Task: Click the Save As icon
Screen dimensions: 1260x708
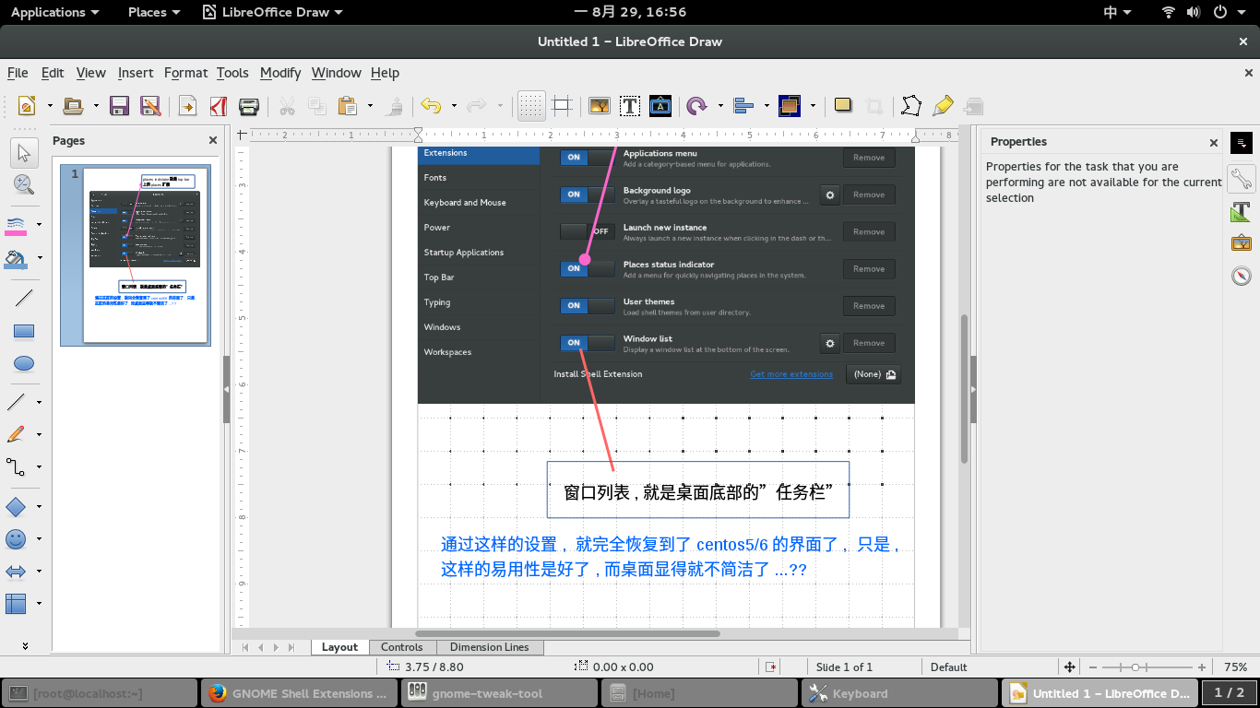Action: point(150,106)
